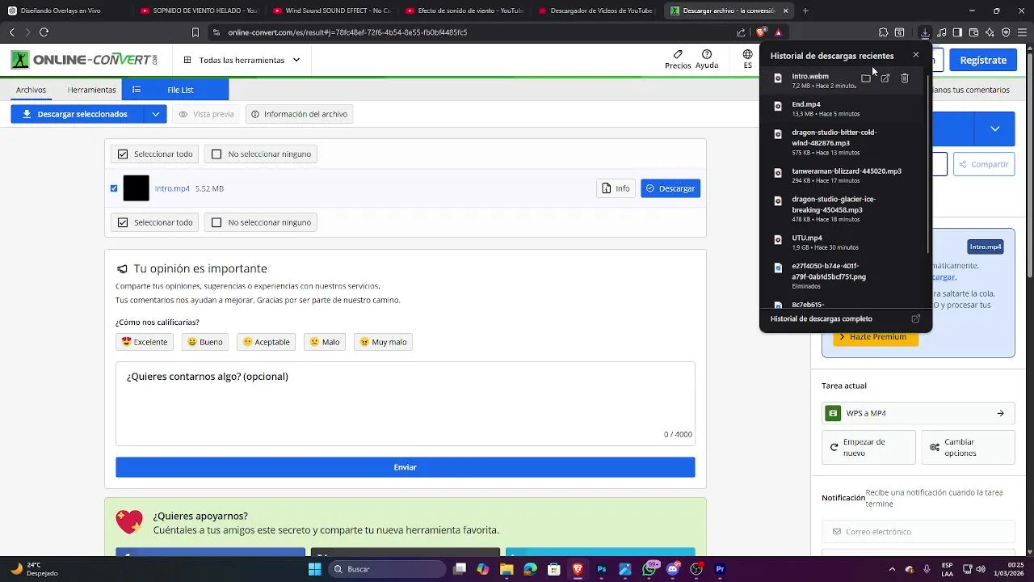The image size is (1034, 582).
Task: Check the upper Seleccionar todo checkbox
Action: (x=123, y=154)
